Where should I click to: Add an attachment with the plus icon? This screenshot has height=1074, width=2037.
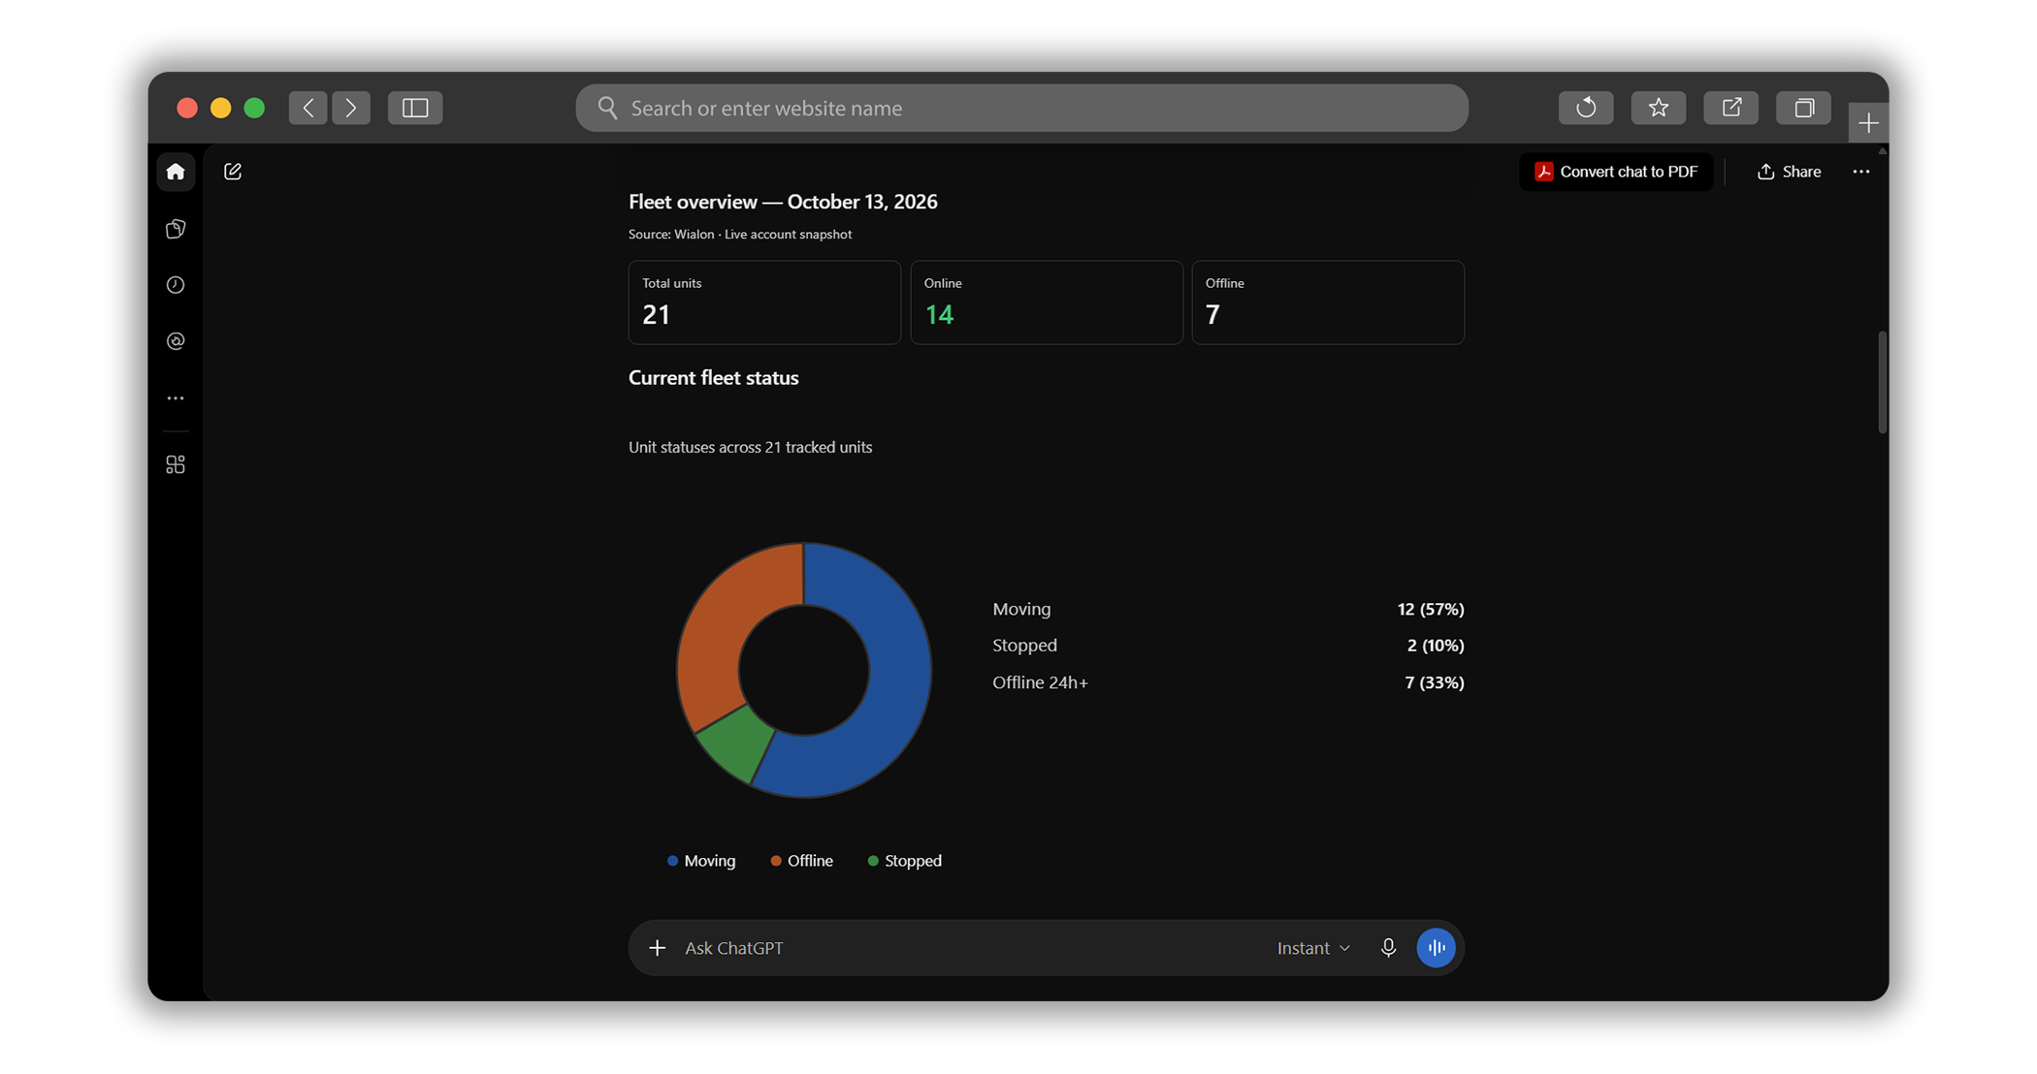[658, 948]
